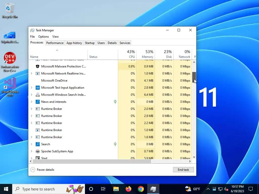The width and height of the screenshot is (259, 194).
Task: Open Cortana circle icon on taskbar
Action: click(x=91, y=189)
